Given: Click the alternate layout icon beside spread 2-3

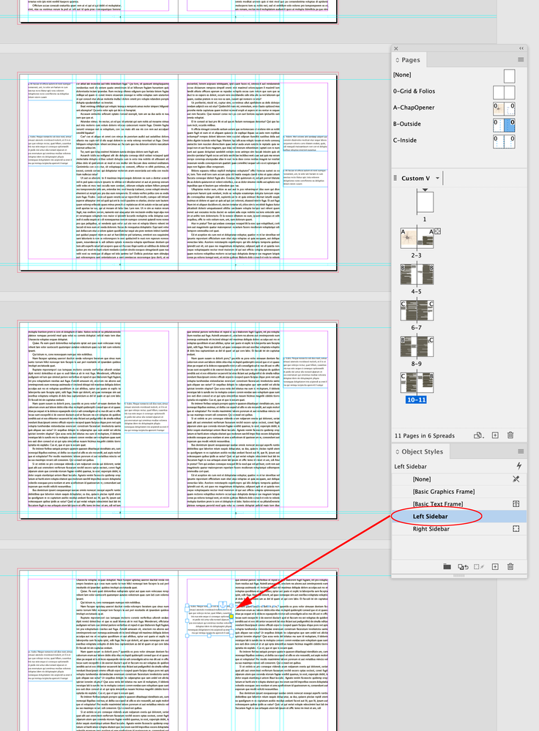Looking at the screenshot, I should [438, 231].
